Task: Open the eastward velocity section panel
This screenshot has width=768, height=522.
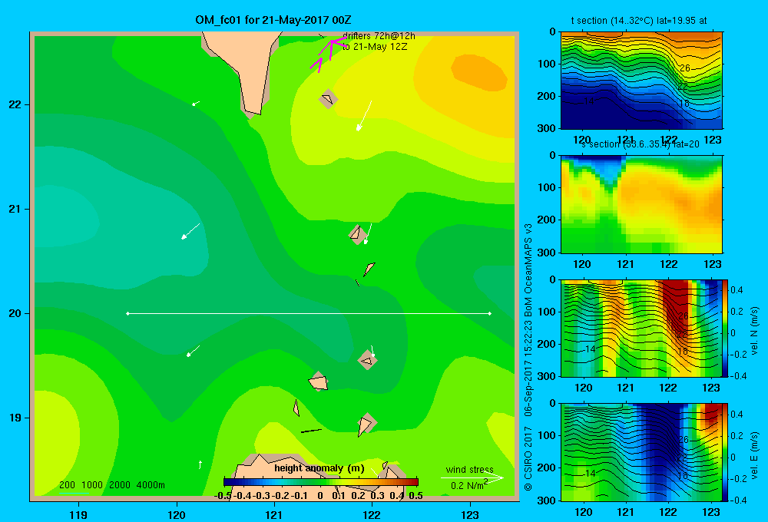Action: tap(641, 452)
